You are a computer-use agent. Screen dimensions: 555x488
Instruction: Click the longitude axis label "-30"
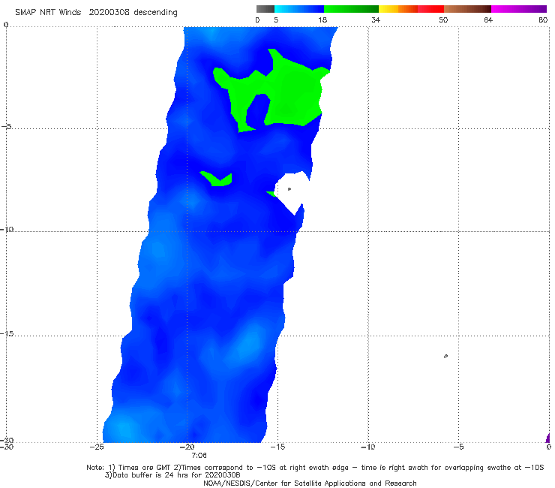7,447
